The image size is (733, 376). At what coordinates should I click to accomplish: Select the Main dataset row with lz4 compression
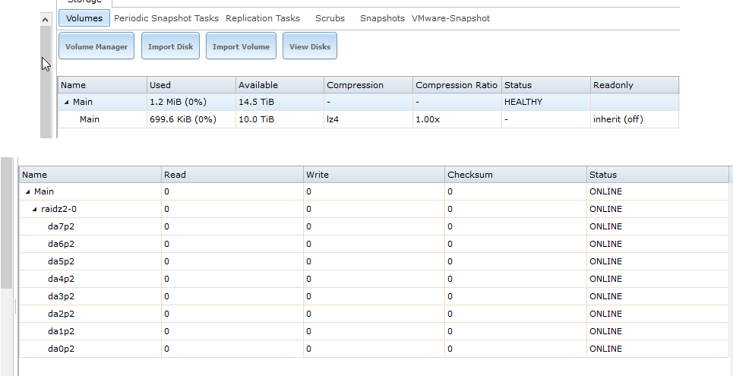90,119
